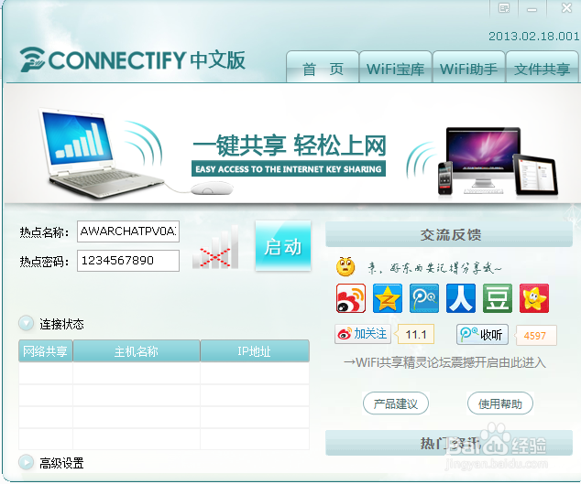Click the Weibo follower count 11.1
The image size is (581, 484).
coord(416,335)
